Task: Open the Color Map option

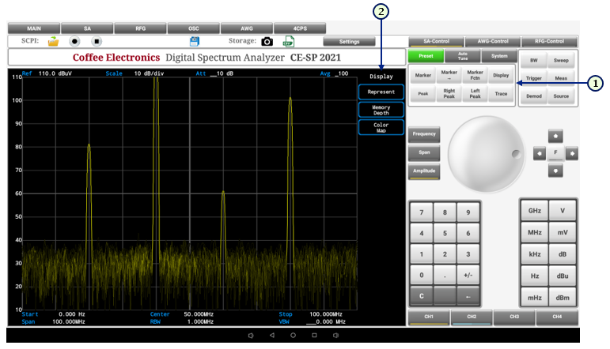Action: 381,127
